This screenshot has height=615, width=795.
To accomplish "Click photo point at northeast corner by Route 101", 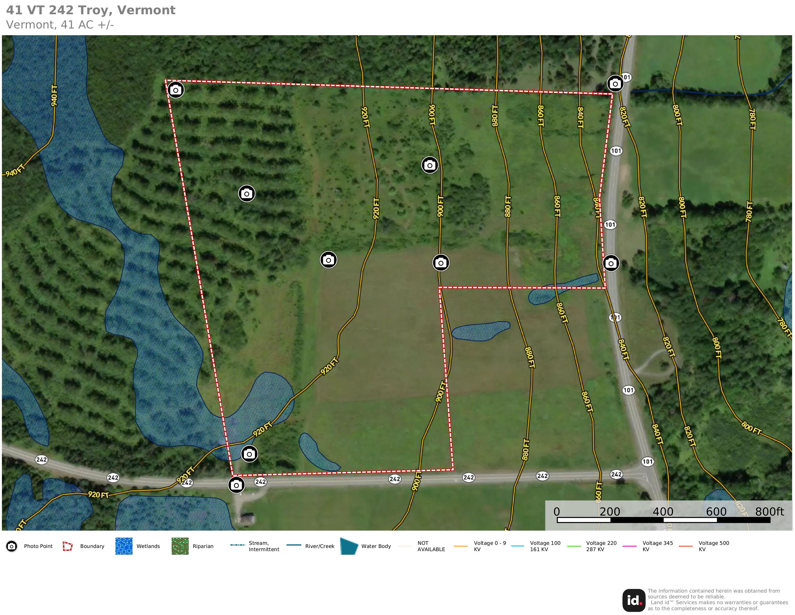I will (615, 84).
